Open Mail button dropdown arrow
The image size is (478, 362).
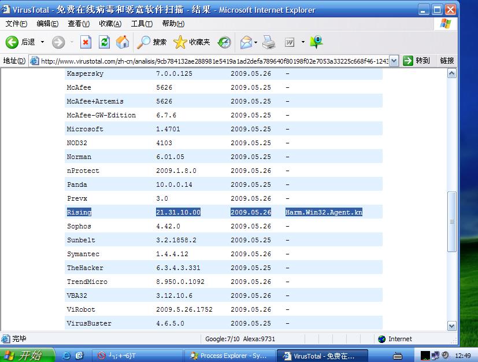tap(255, 42)
